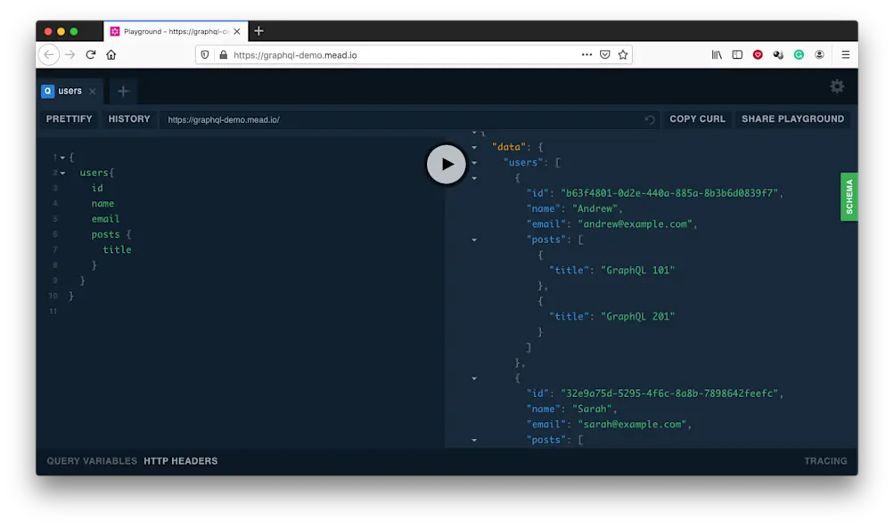Reload the endpoint using the refresh arrow icon
This screenshot has height=527, width=894.
(x=650, y=118)
